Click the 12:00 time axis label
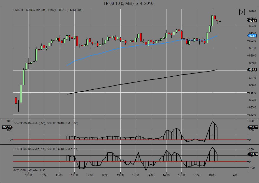This screenshot has height=183, width=259. pos(90,175)
